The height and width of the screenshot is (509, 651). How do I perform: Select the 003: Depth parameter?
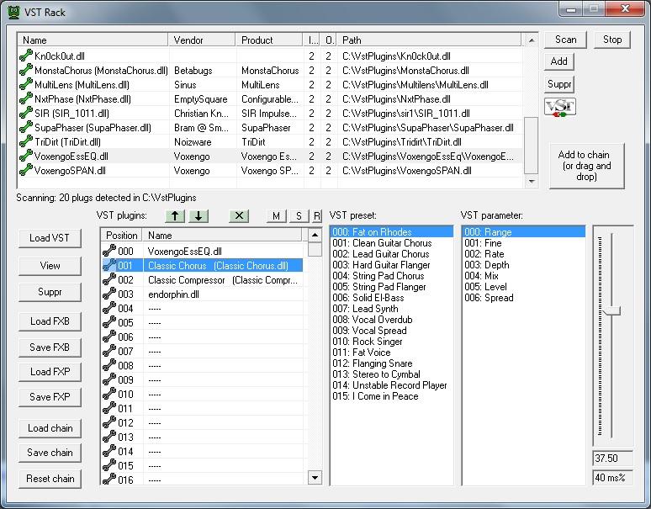[x=486, y=265]
